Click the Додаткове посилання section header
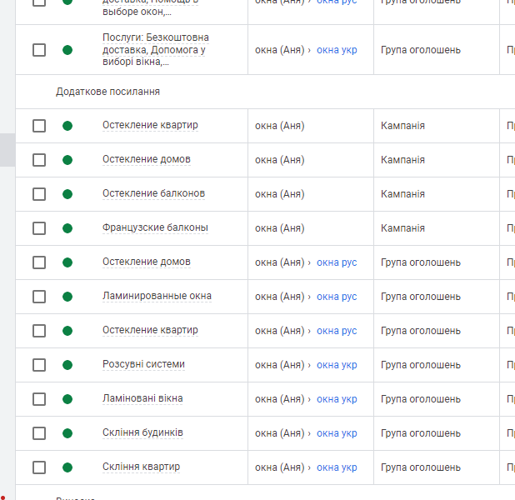This screenshot has height=500, width=515. tap(107, 92)
